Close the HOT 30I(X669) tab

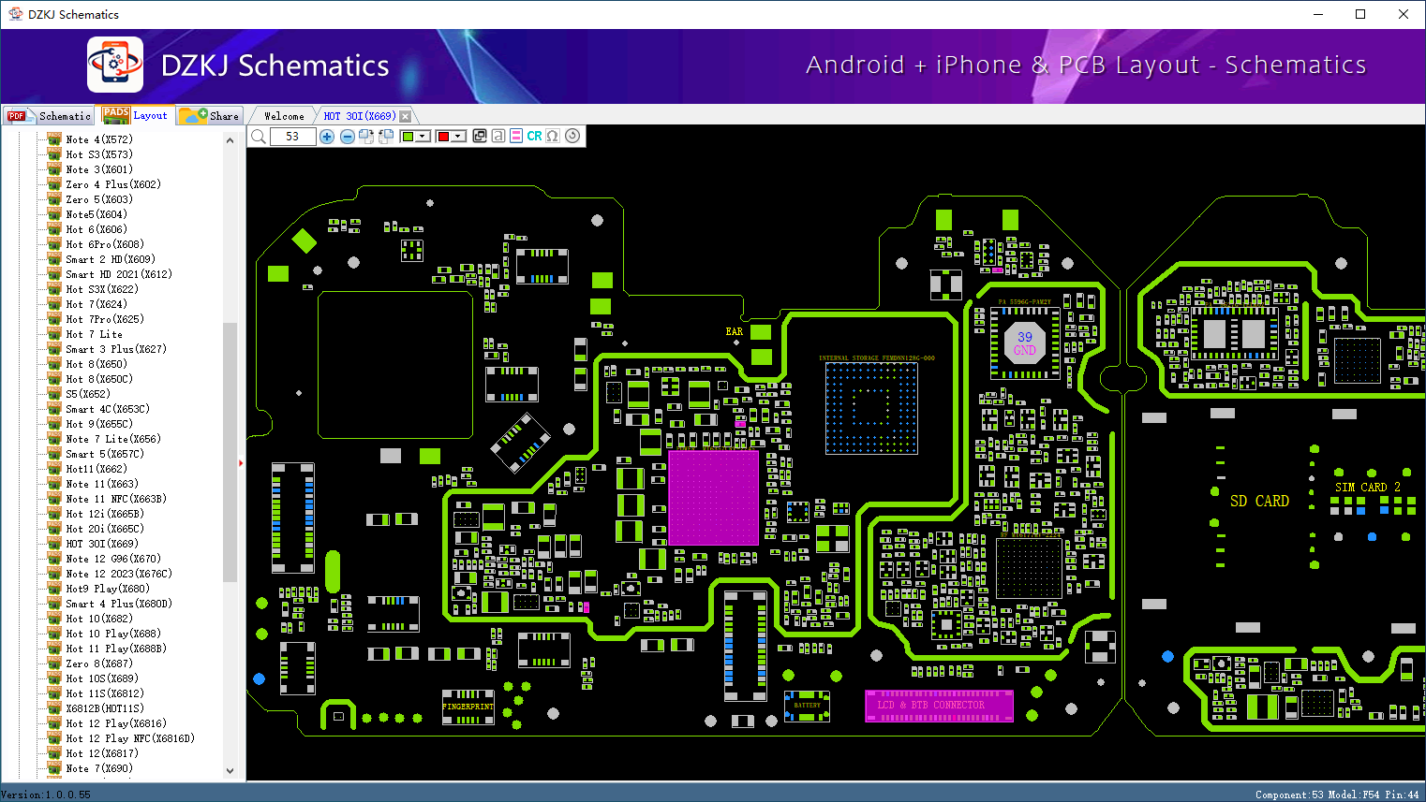pyautogui.click(x=406, y=116)
